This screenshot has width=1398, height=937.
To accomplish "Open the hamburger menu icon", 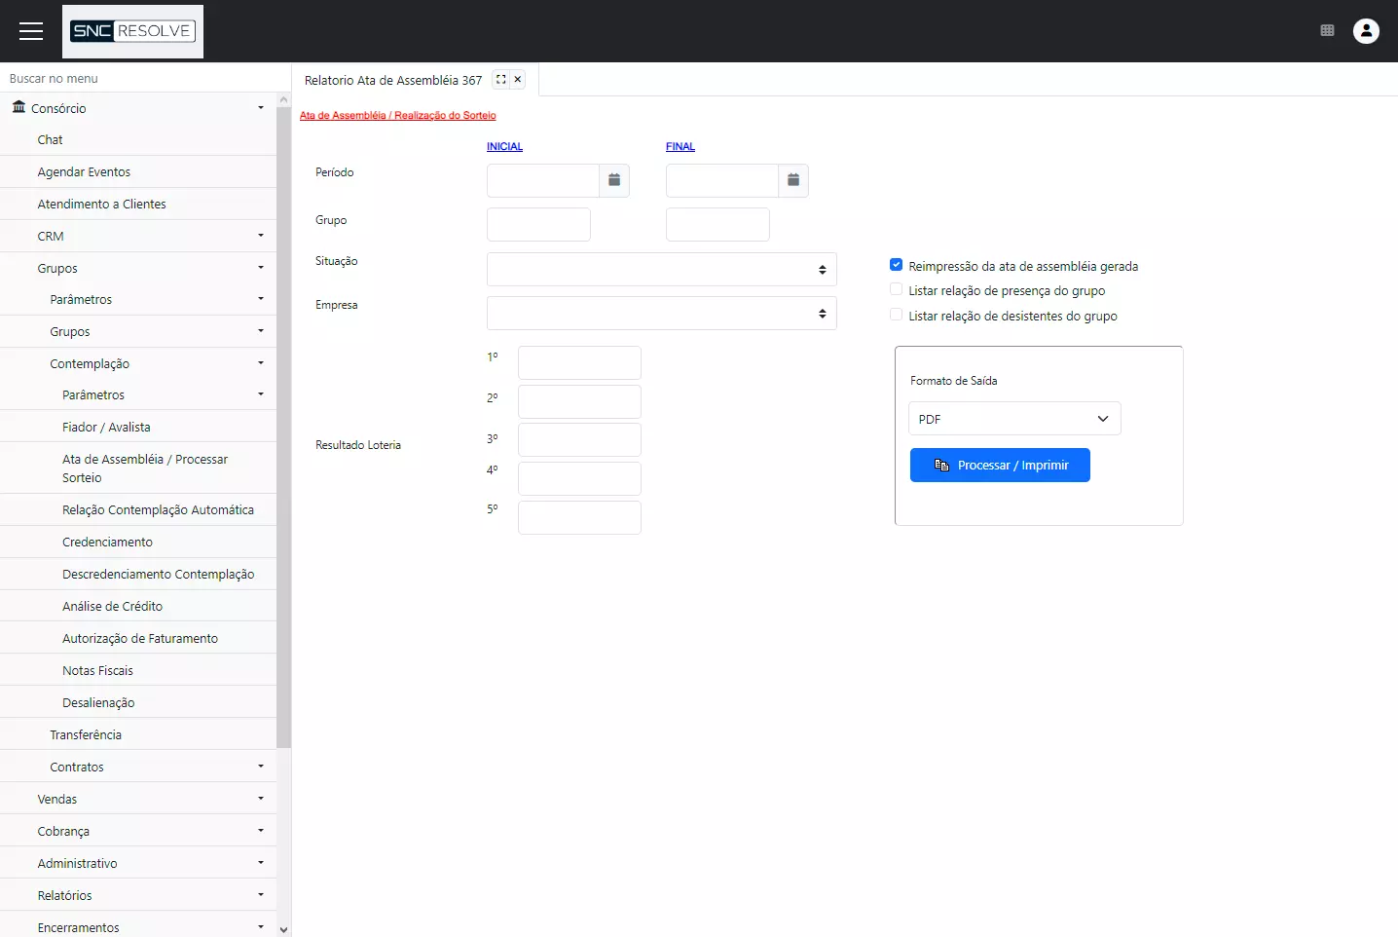I will tap(31, 31).
